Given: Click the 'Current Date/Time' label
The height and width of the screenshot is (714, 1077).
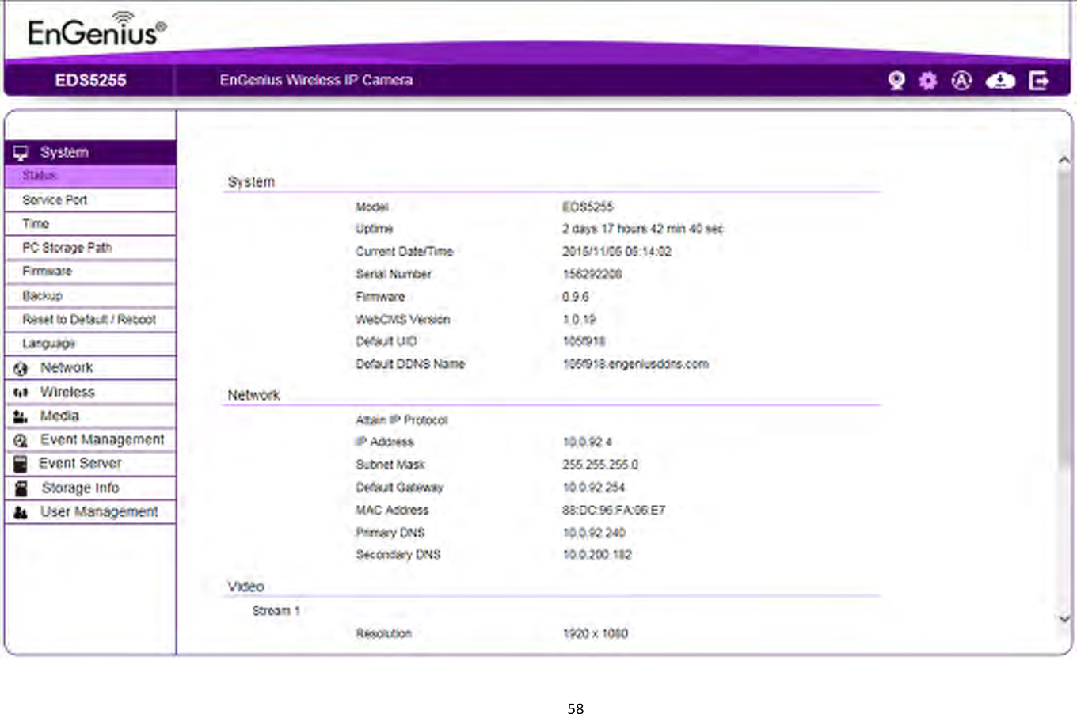Looking at the screenshot, I should pyautogui.click(x=404, y=252).
